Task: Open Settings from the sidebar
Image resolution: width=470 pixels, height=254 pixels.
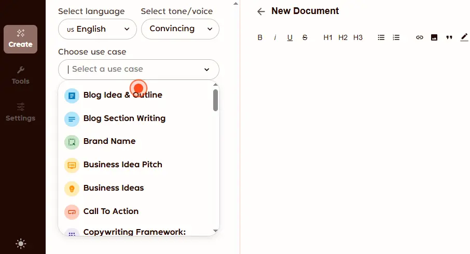Action: [x=20, y=112]
